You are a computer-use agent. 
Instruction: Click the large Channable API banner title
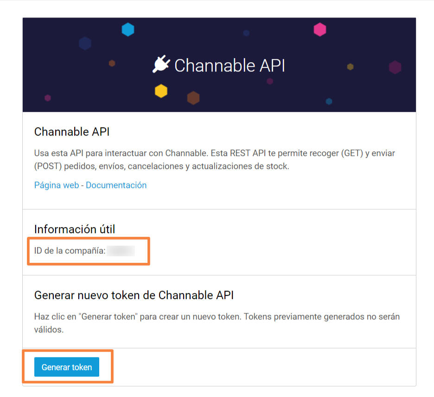(x=230, y=65)
